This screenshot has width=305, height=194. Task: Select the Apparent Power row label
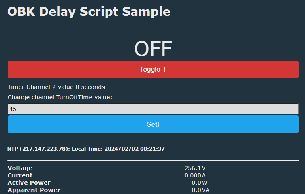[34, 190]
